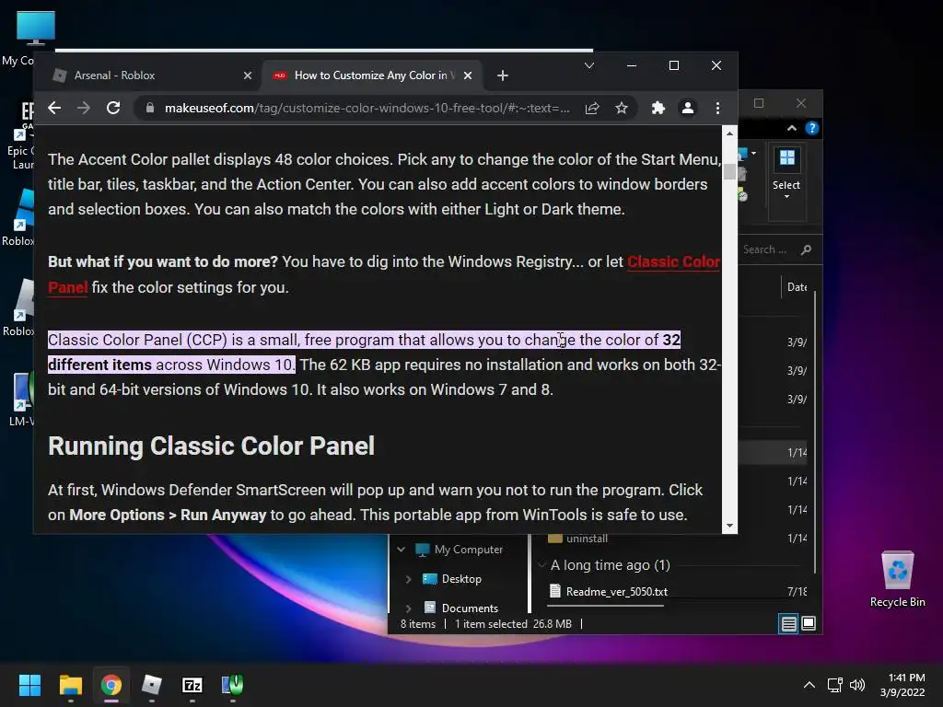Bookmark this page with the star
This screenshot has width=943, height=707.
[622, 109]
